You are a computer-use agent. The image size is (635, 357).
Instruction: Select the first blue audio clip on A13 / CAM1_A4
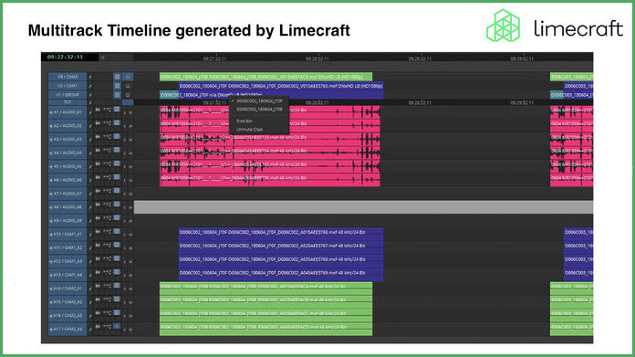click(x=281, y=274)
